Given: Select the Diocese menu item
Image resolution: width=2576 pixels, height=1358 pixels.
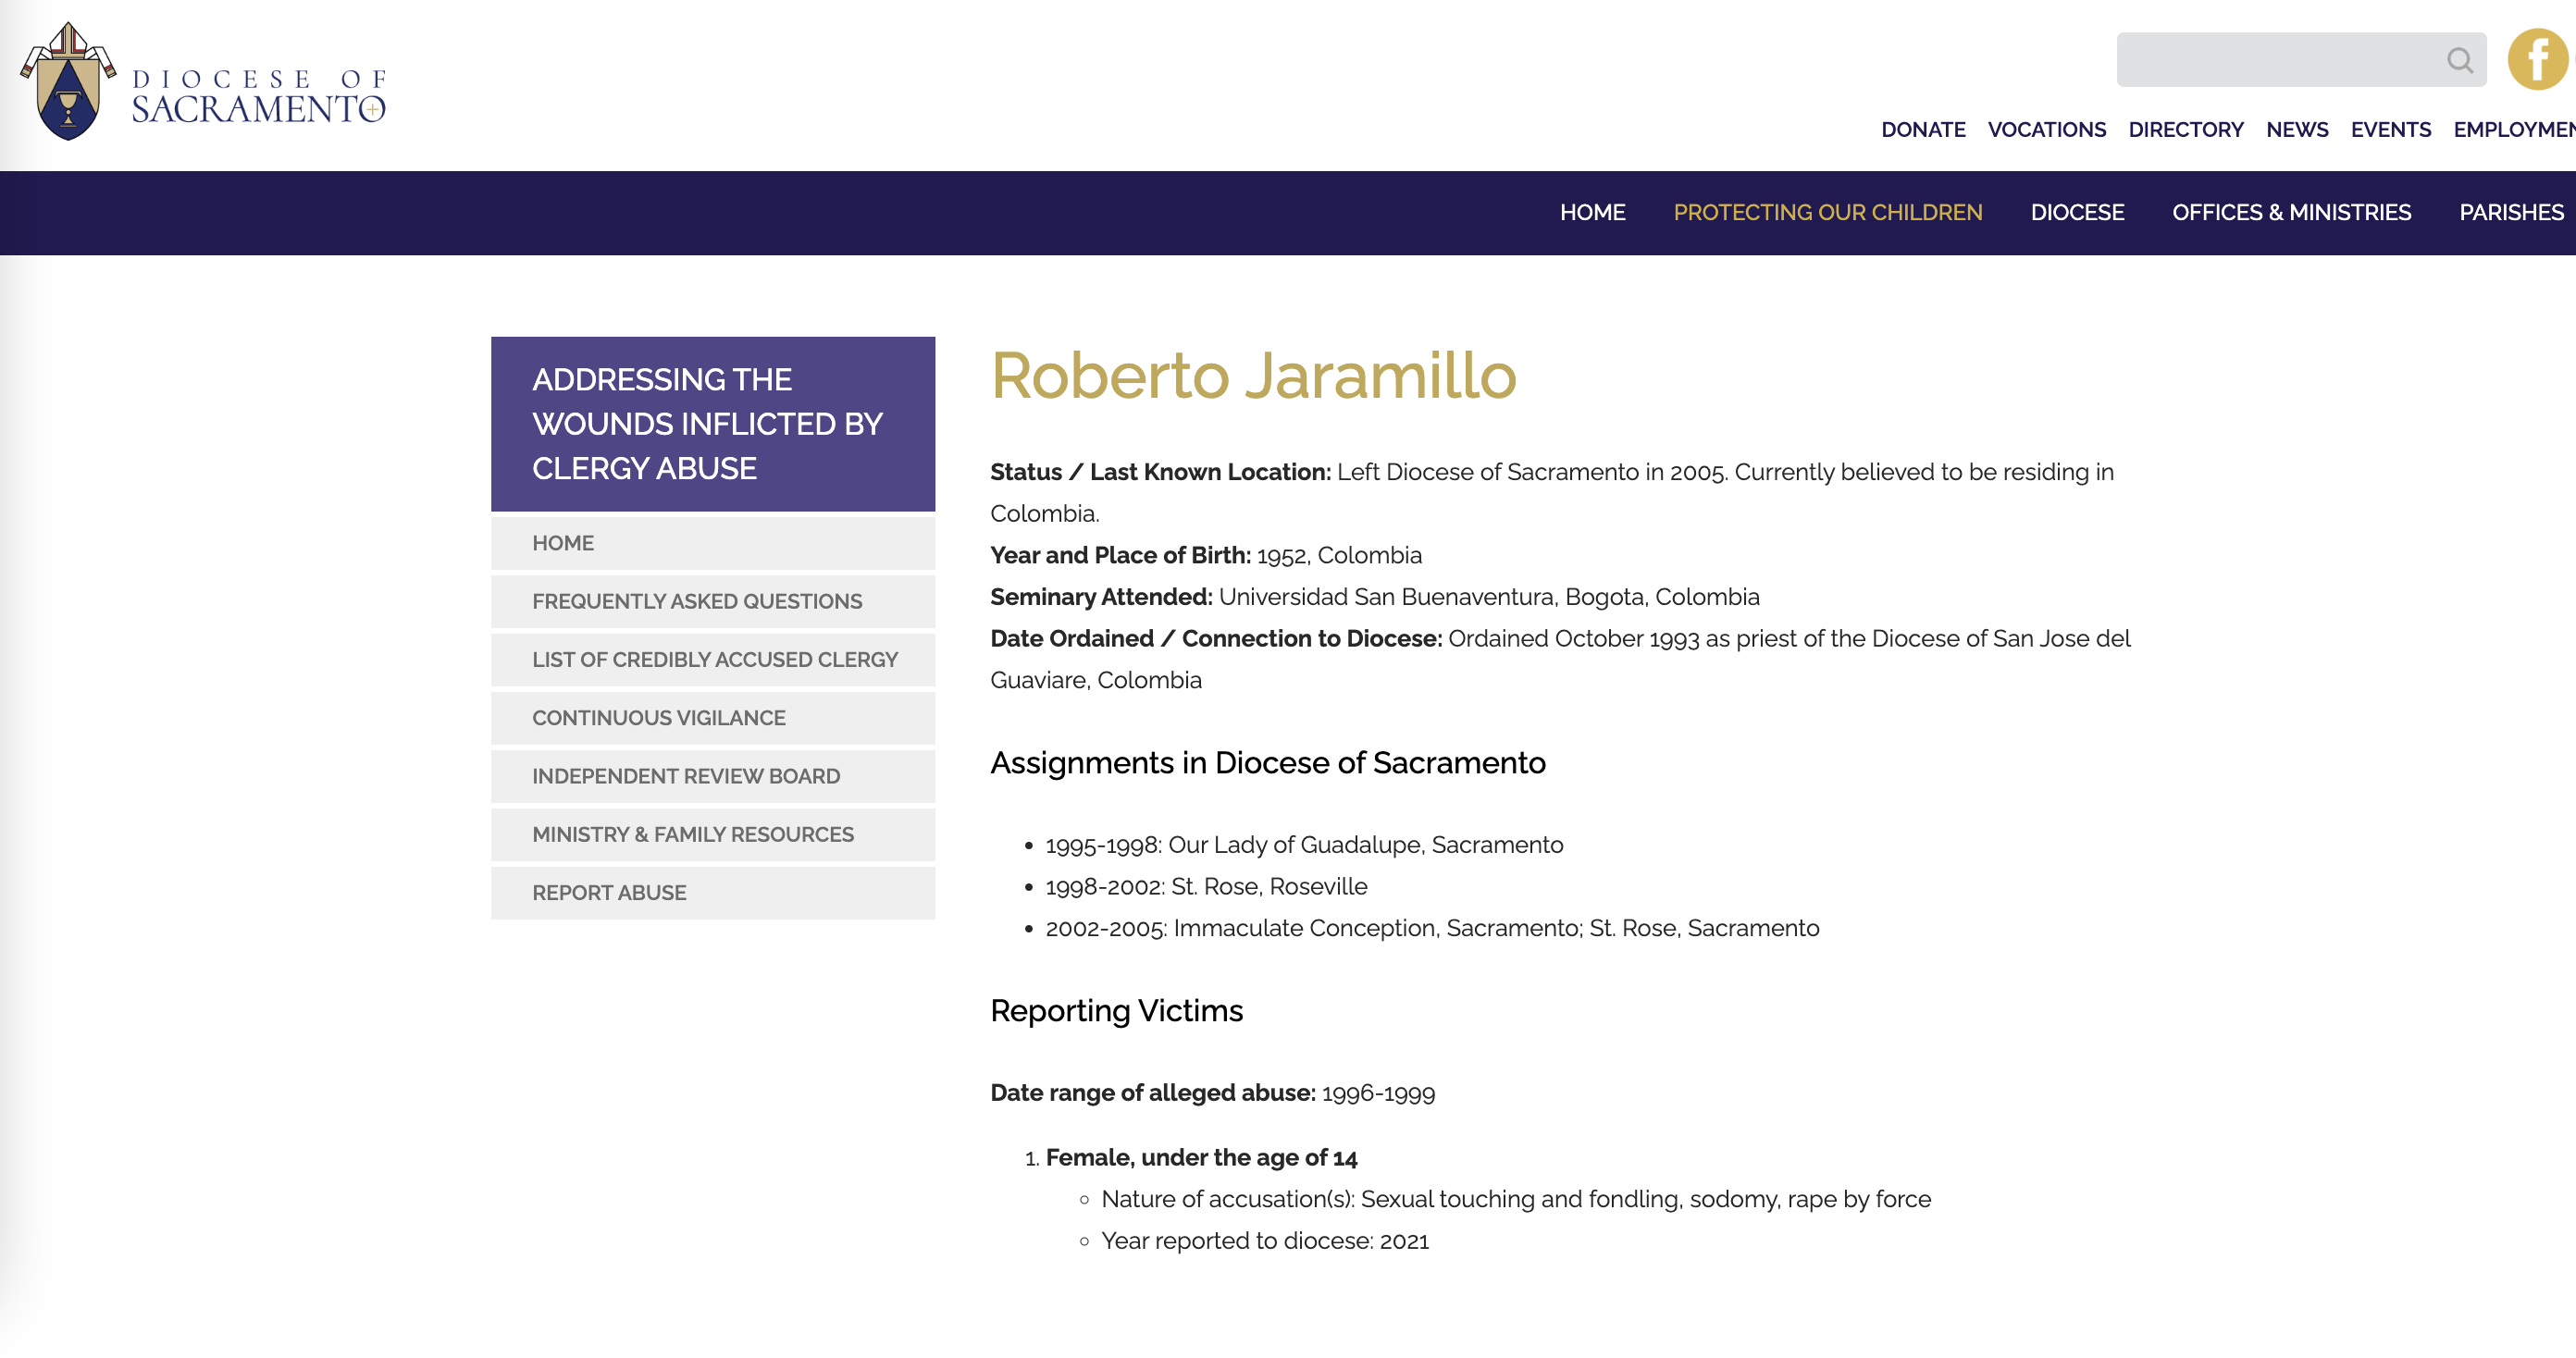Looking at the screenshot, I should tap(2076, 213).
